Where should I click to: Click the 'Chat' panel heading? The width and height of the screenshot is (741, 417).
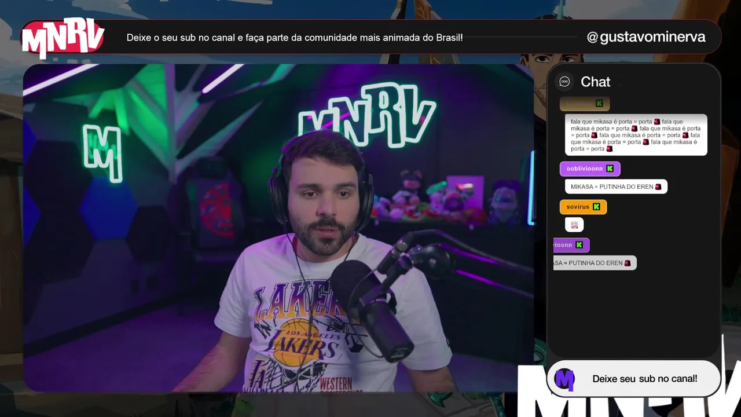595,82
